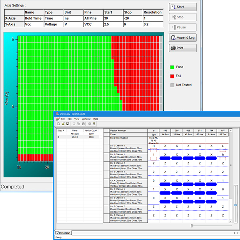Click the Cut toolbar icon
Viewport: 240px width, 240px height.
(x=74, y=124)
